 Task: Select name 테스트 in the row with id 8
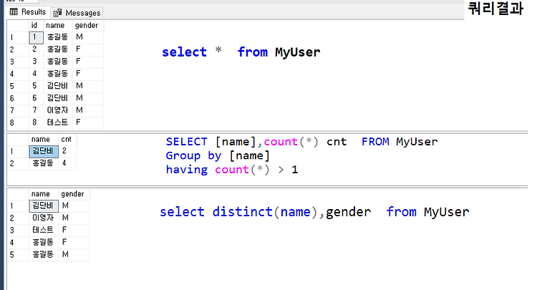click(x=58, y=122)
